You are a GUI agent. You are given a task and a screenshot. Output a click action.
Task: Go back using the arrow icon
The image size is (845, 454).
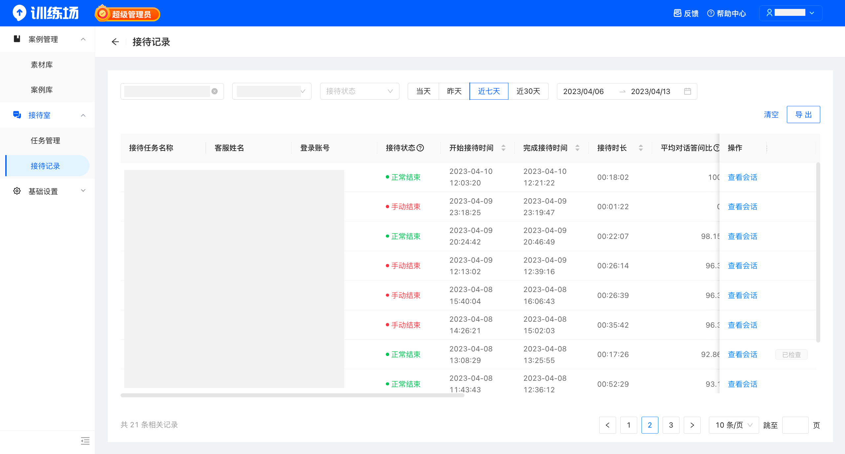(115, 42)
